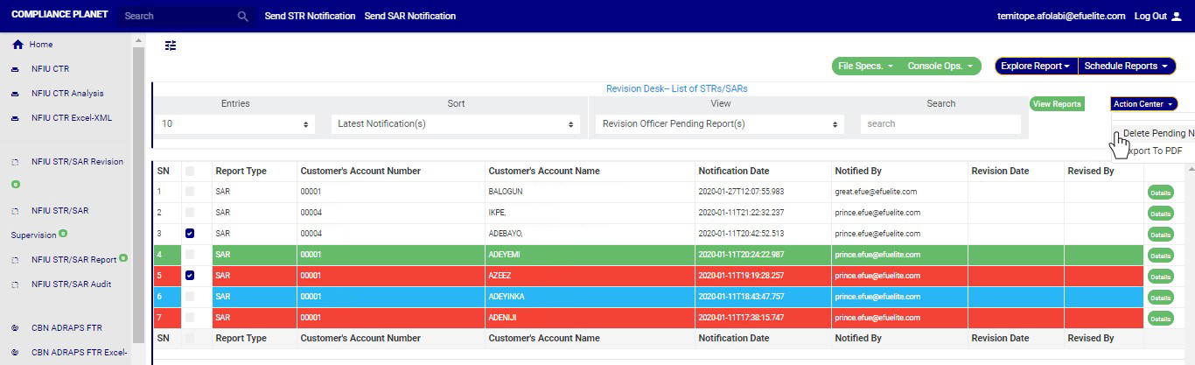
Task: Uncheck the checkbox for row 5 AZEEZ
Action: tap(190, 276)
